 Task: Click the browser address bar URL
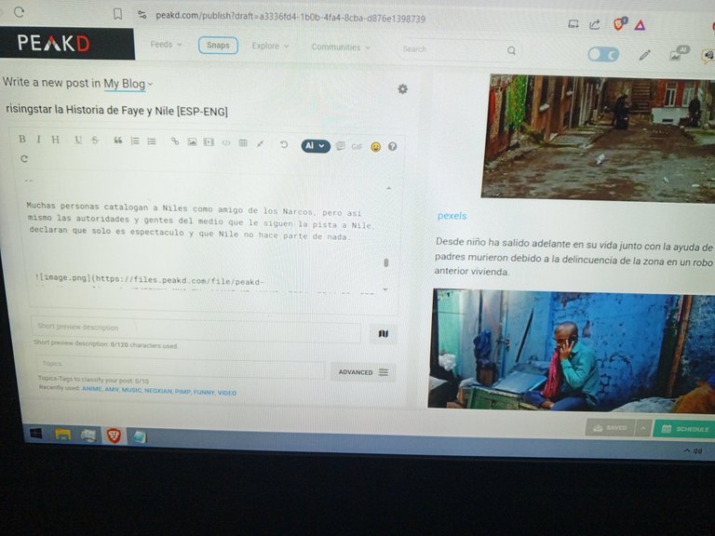[x=290, y=18]
